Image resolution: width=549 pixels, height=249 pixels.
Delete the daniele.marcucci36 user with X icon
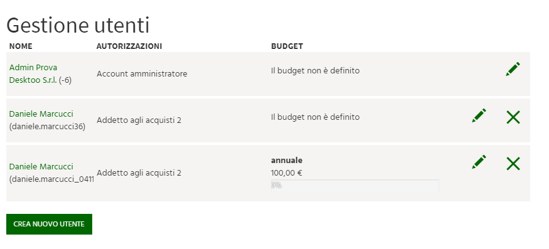coord(513,117)
